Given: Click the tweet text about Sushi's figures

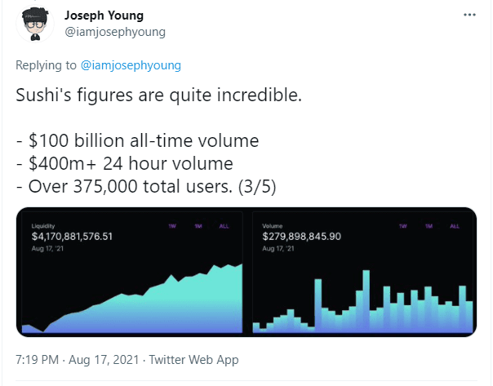Looking at the screenshot, I should pyautogui.click(x=159, y=94).
